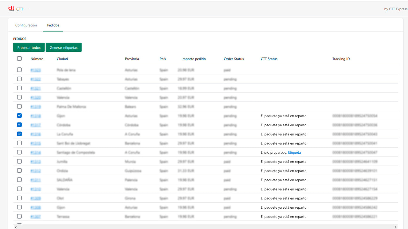This screenshot has width=408, height=229.
Task: Select all orders with the header checkbox
Action: coord(19,59)
